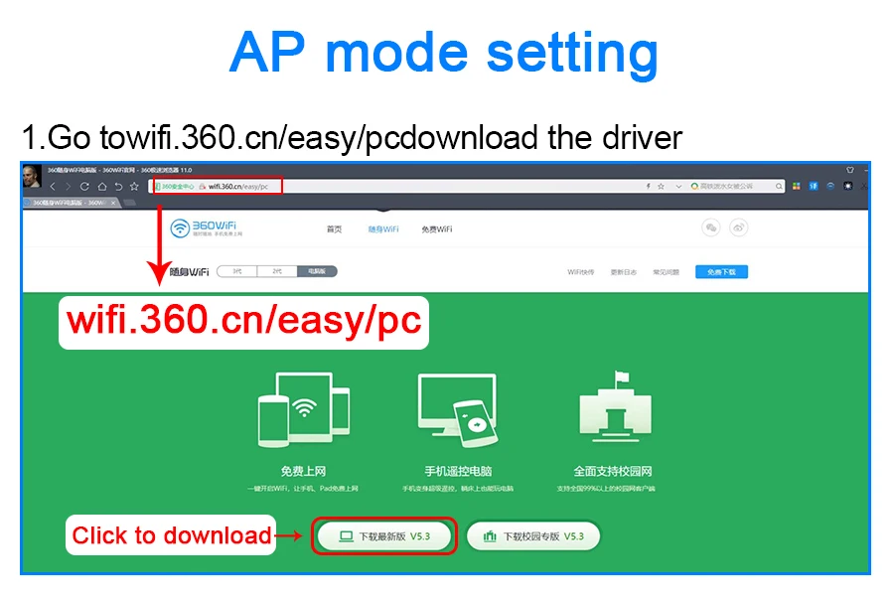Open the address bar dropdown chevron
Screen dimensions: 894x602
(677, 187)
